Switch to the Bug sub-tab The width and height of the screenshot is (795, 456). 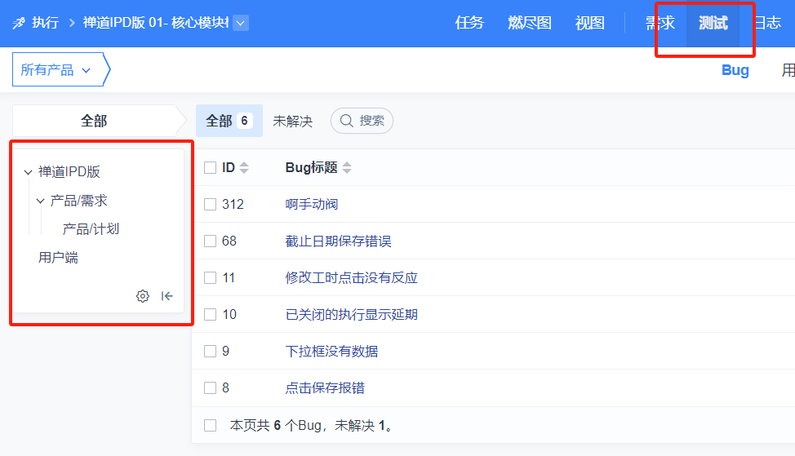735,70
